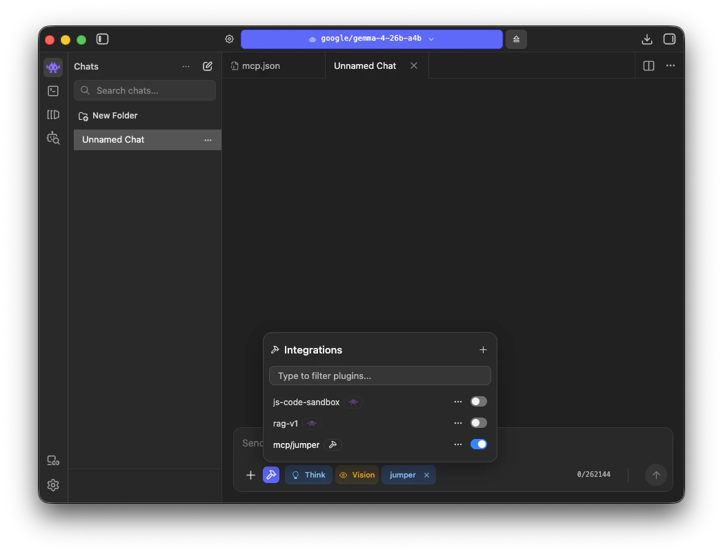Add a new integration with the plus button

point(483,349)
